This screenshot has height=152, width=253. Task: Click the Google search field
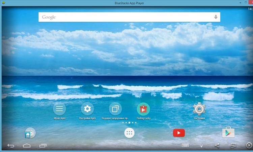(x=125, y=17)
